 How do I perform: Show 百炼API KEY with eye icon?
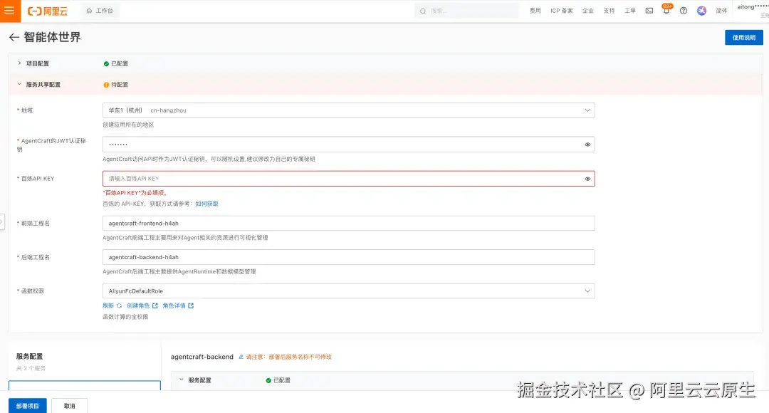click(587, 179)
